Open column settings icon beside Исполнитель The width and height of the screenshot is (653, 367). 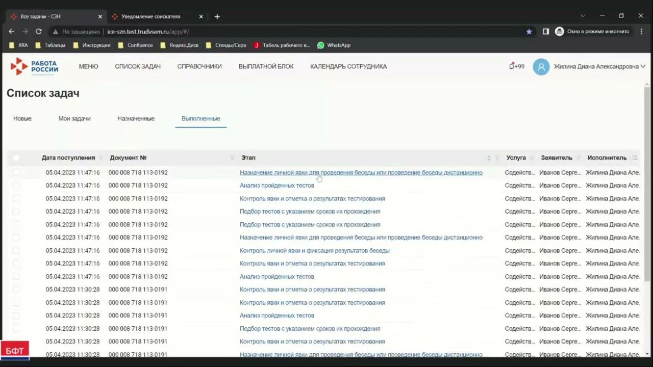635,158
